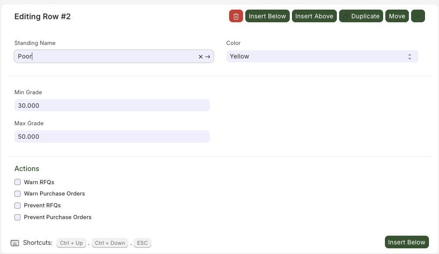Image resolution: width=439 pixels, height=254 pixels.
Task: Open linked record via arrow icon
Action: [x=207, y=57]
